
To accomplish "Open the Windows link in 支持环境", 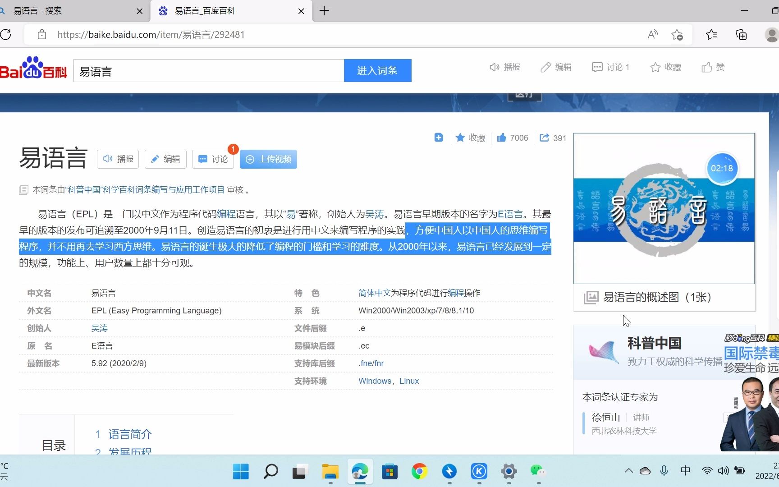I will [x=375, y=381].
